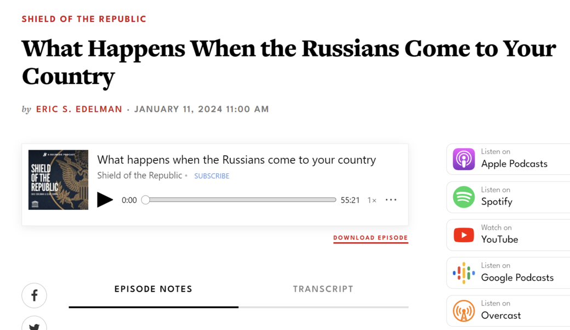Share episode on Facebook

[x=34, y=295]
